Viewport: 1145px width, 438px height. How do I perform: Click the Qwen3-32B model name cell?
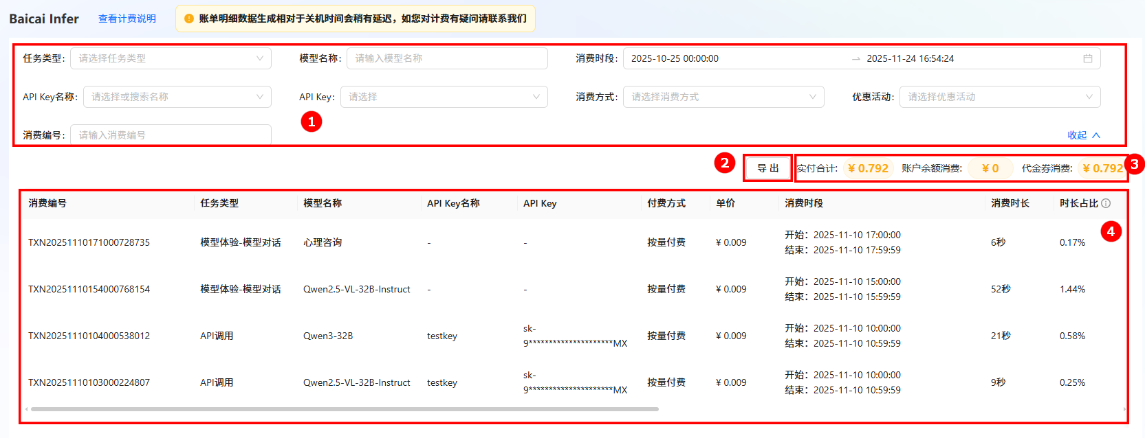(x=328, y=336)
